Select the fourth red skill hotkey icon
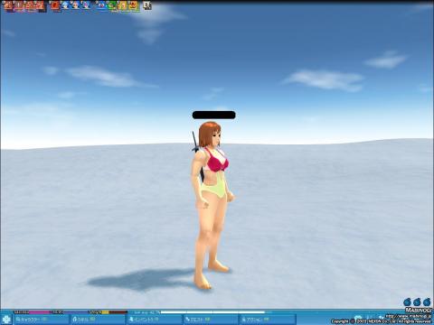 point(40,5)
